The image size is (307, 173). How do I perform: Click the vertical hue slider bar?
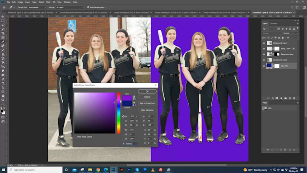pos(119,113)
